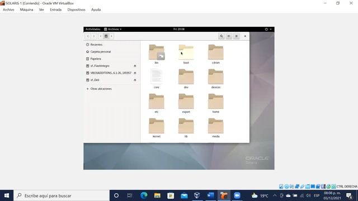358x201 pixels.
Task: Click the VirtualBox hard disk status icon
Action: click(x=281, y=186)
